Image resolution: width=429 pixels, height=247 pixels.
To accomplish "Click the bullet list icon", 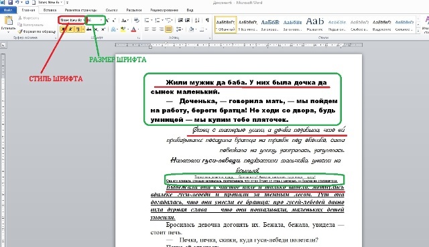I will (147, 20).
